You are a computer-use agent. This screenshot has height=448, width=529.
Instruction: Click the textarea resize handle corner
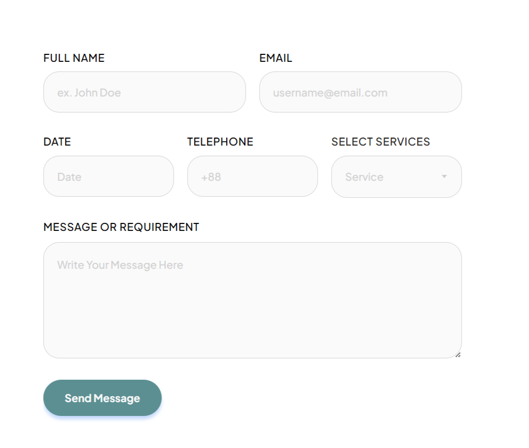(458, 355)
